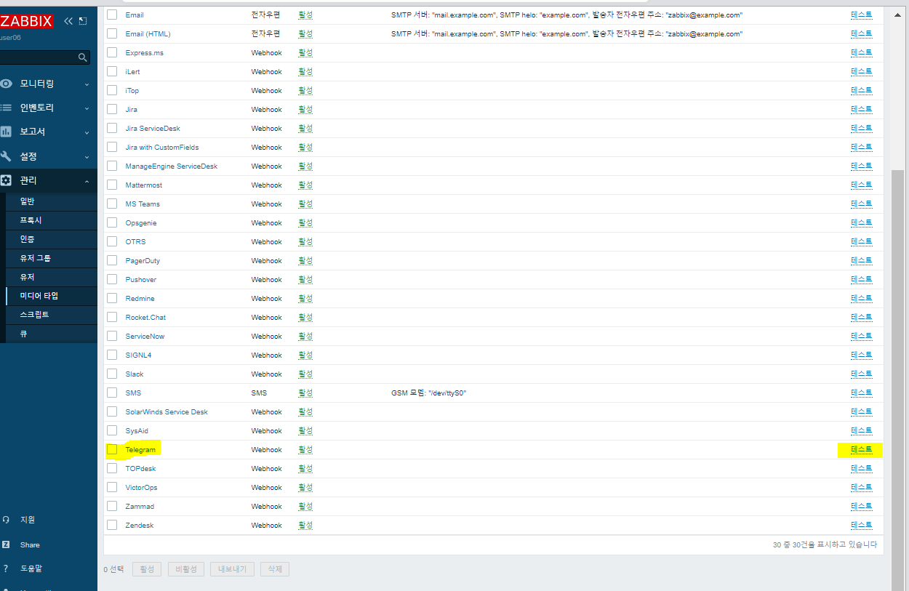Image resolution: width=909 pixels, height=591 pixels.
Task: Click the 삭제 delete button
Action: 275,569
